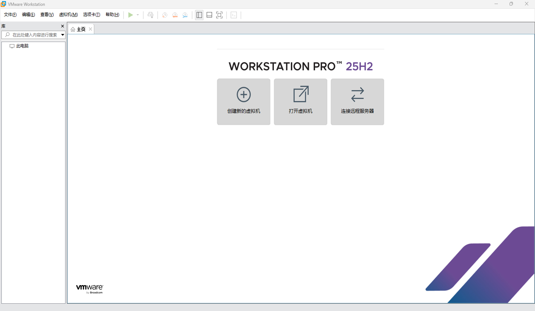This screenshot has height=311, width=535.
Task: Click the Home icon on the tab
Action: [73, 29]
